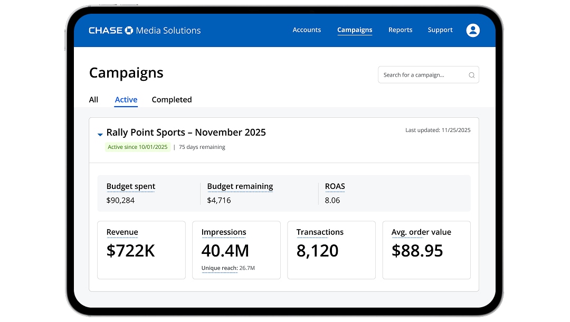This screenshot has width=570, height=322.
Task: Click the magnifying glass search icon
Action: (471, 75)
